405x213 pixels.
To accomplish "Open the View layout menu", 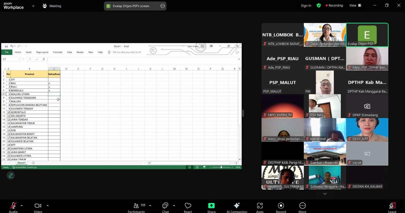I will pyautogui.click(x=355, y=5).
